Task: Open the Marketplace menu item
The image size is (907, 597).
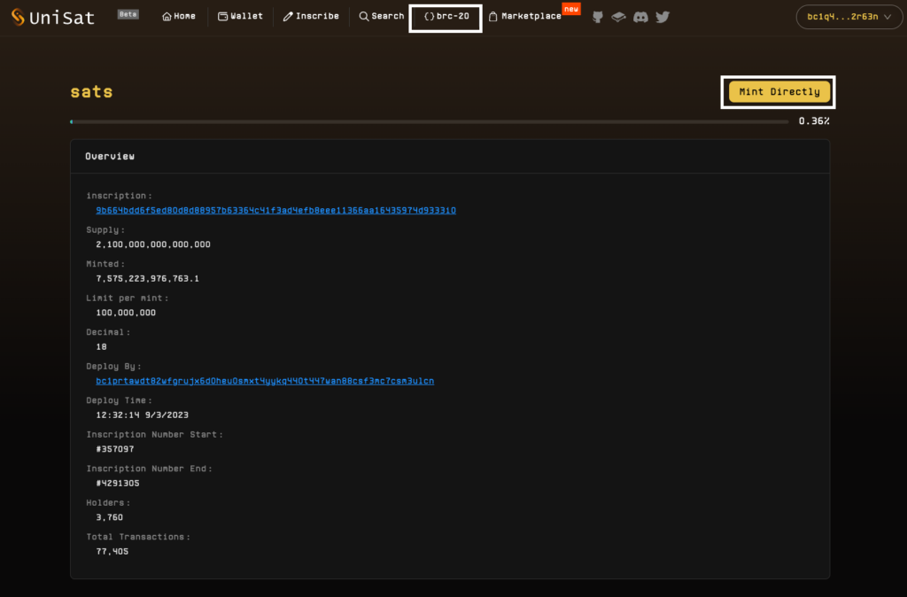Action: [531, 17]
